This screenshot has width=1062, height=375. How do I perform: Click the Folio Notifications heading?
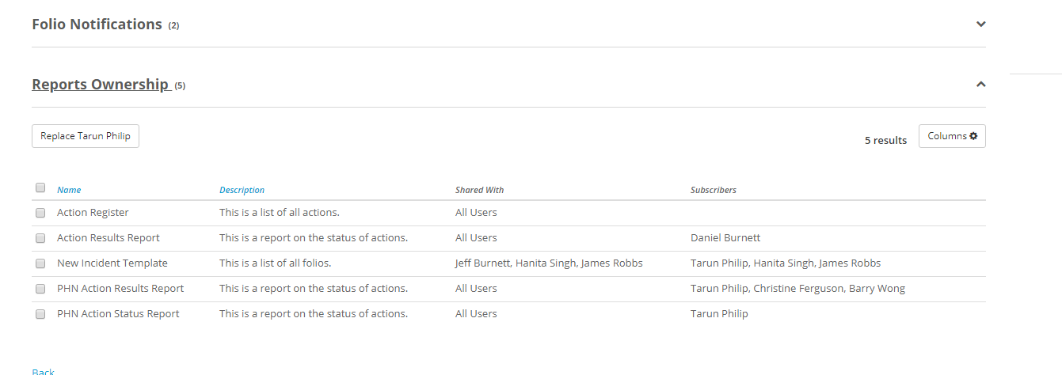97,25
